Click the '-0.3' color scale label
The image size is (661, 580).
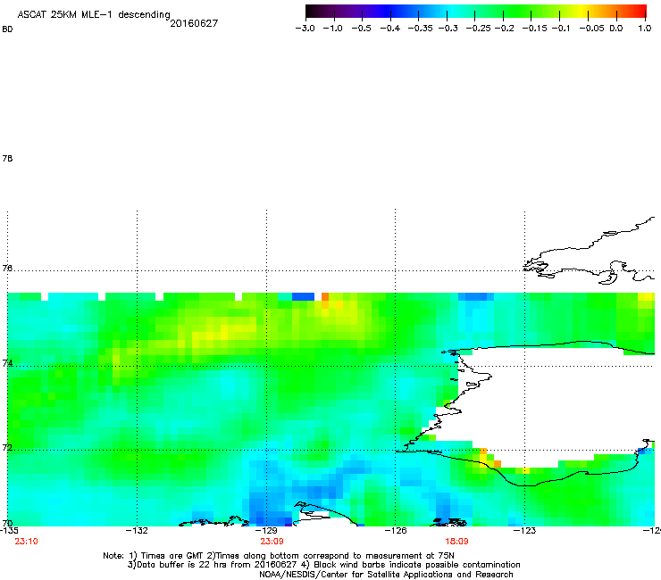448,29
